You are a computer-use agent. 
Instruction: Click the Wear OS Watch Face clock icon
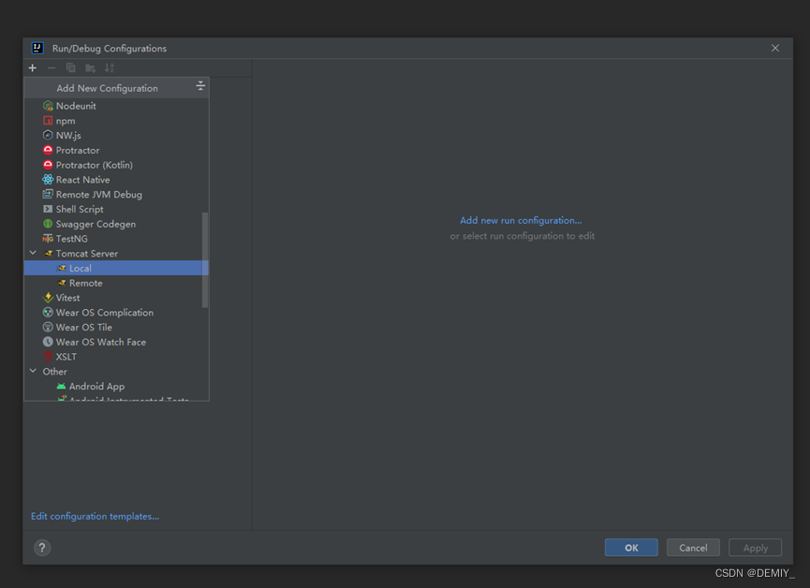click(x=48, y=342)
